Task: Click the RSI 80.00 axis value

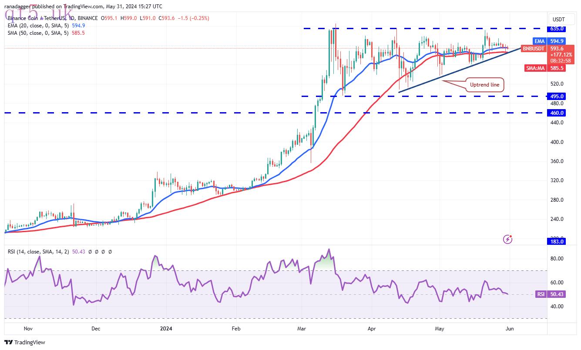Action: tap(557, 259)
